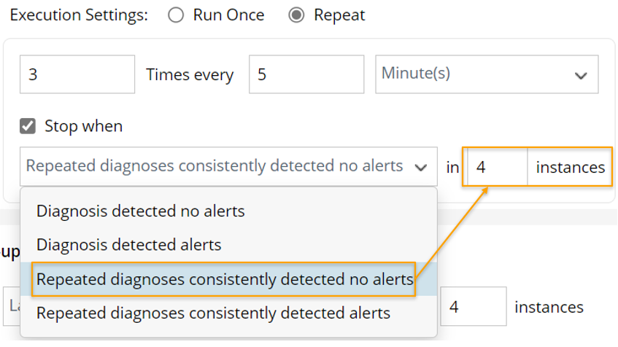618x347 pixels.
Task: Choose "Diagnosis detected no alerts" from the list
Action: (141, 211)
